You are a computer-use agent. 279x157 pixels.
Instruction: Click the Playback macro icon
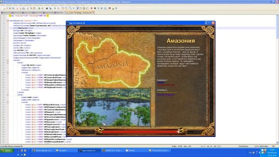pyautogui.click(x=98, y=8)
